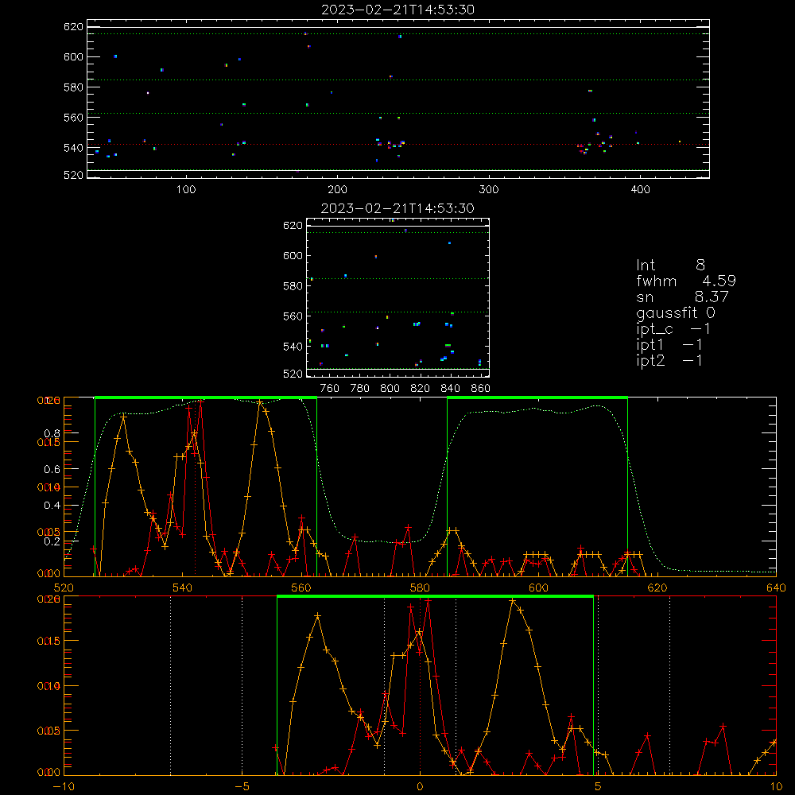Select the "Int 8" readout line
This screenshot has height=795, width=795.
[x=670, y=266]
